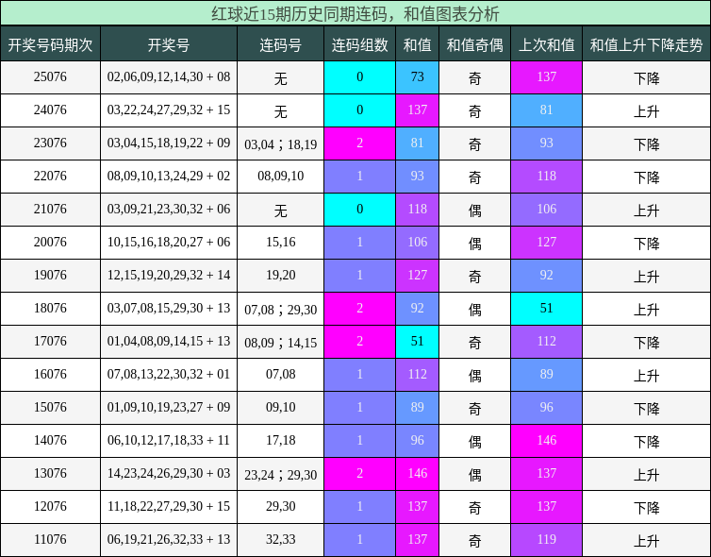Click winning numbers 06,19,21,26,32,33 + 13
The height and width of the screenshot is (557, 711).
[169, 540]
